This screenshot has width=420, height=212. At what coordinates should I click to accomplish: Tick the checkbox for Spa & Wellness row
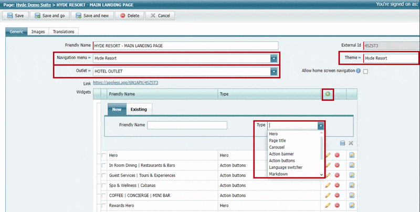point(103,185)
